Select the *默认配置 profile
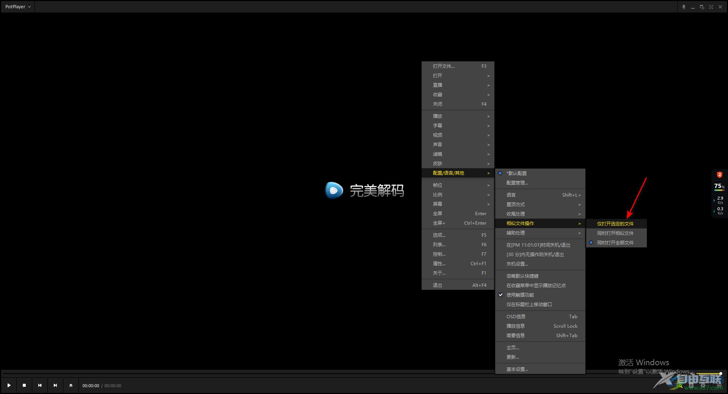Screen dimensions: 728x394 click(x=540, y=173)
